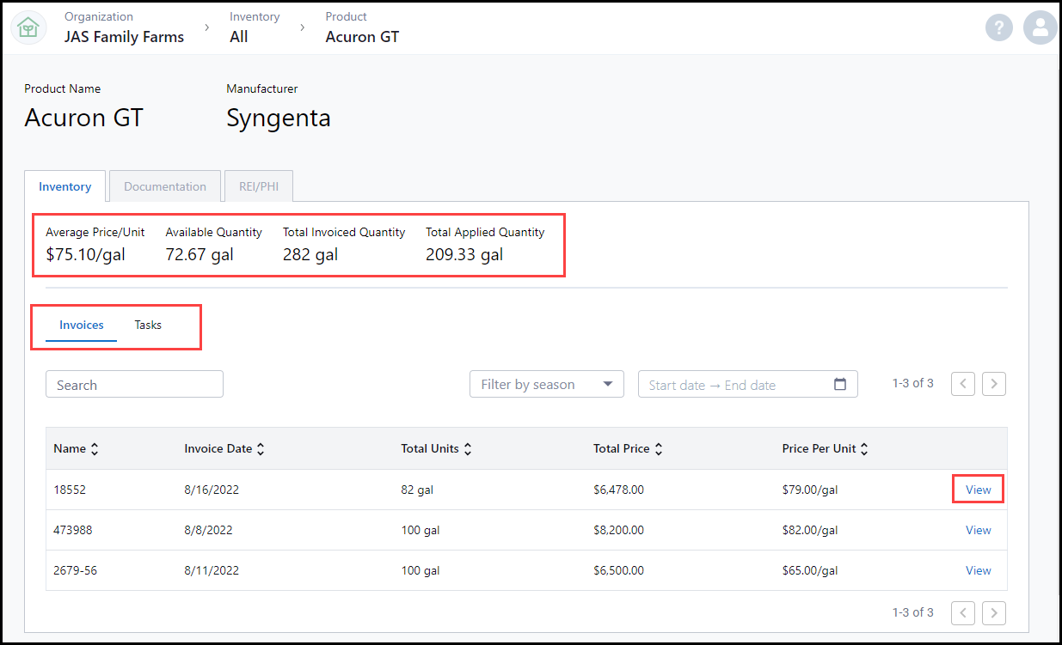Viewport: 1062px width, 645px height.
Task: Switch to the Documentation tab
Action: click(165, 186)
